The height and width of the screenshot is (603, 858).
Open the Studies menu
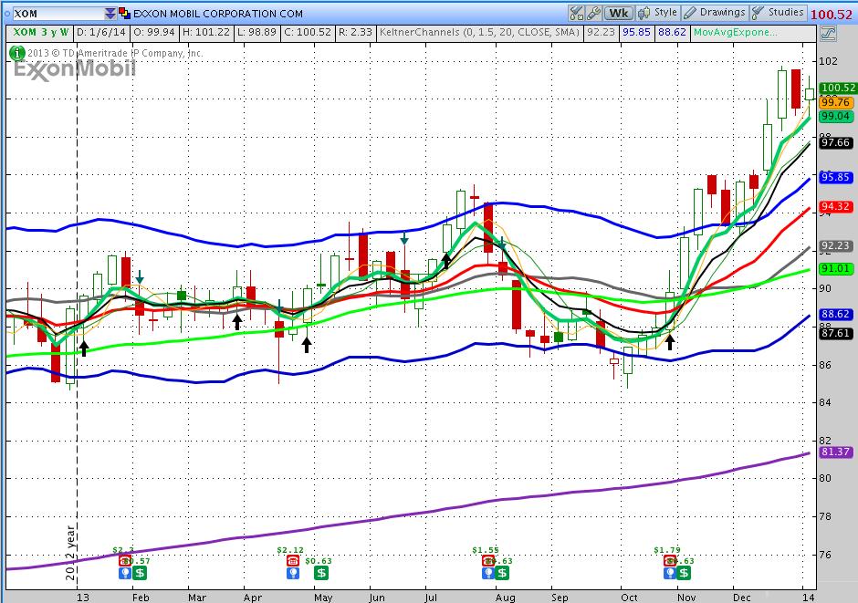click(778, 13)
